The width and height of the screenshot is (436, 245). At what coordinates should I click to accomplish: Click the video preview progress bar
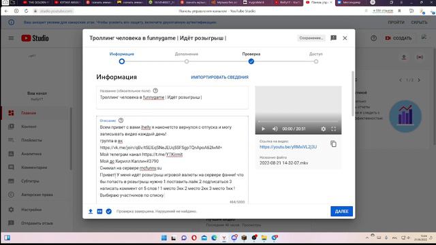tap(298, 121)
